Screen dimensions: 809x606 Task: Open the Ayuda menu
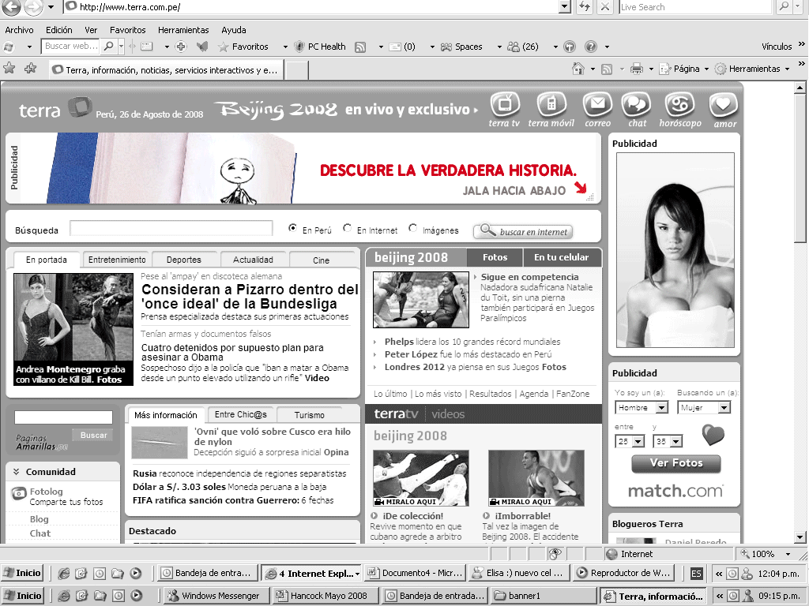pyautogui.click(x=234, y=30)
